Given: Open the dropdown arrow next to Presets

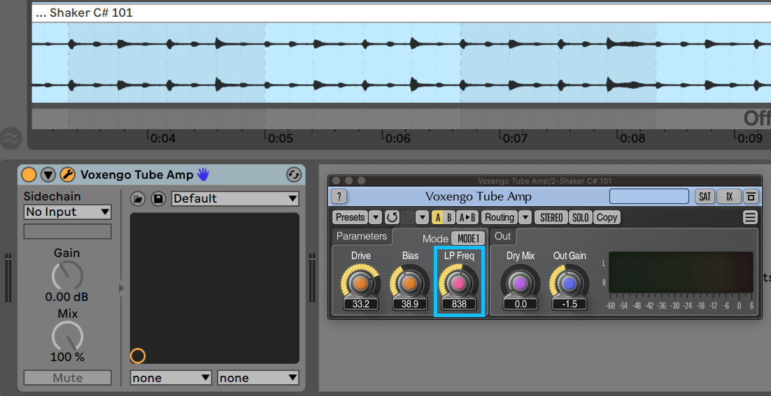Looking at the screenshot, I should tap(375, 217).
